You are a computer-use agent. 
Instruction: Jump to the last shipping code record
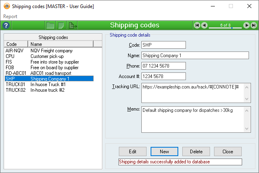click(254, 25)
